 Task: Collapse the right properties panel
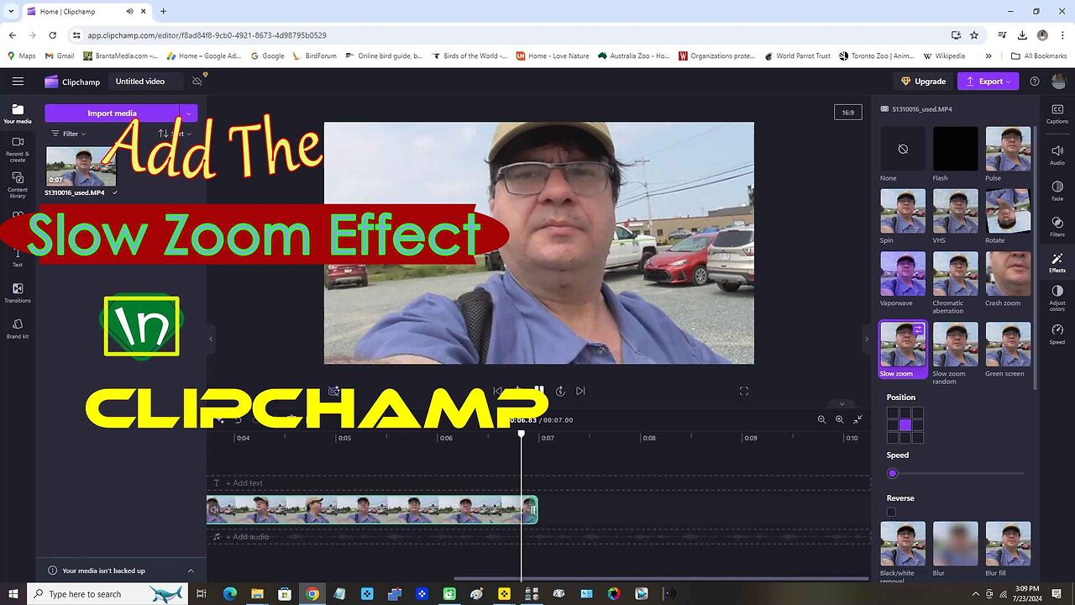coord(867,339)
